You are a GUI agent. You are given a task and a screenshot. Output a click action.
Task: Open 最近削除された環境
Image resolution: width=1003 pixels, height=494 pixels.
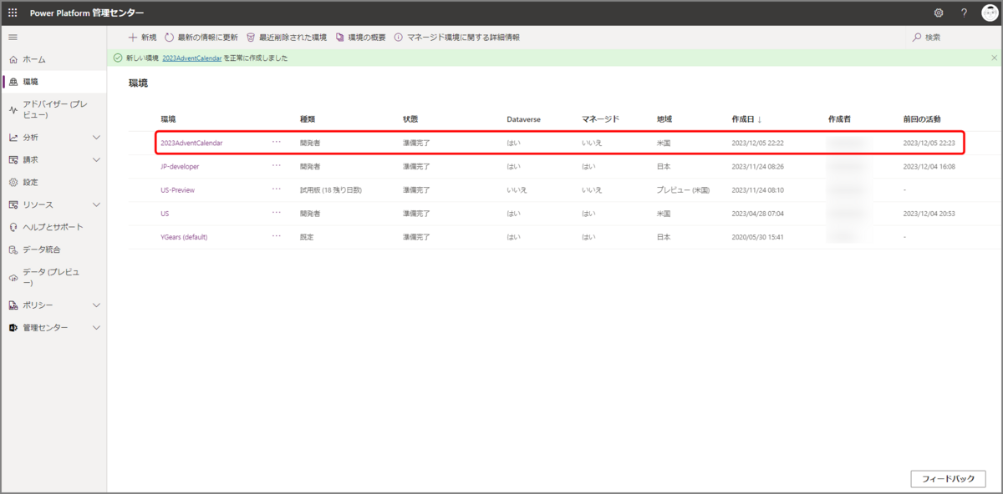pos(287,38)
